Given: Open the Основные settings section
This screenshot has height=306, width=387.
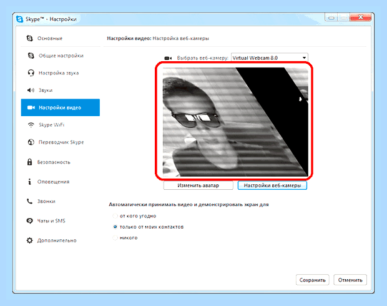Looking at the screenshot, I should [x=61, y=38].
